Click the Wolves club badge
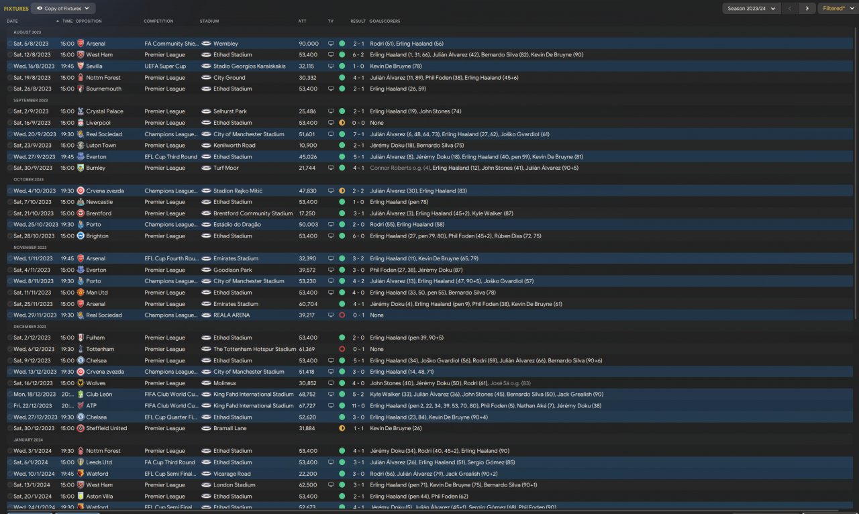Viewport: 859px width, 514px height. click(81, 383)
